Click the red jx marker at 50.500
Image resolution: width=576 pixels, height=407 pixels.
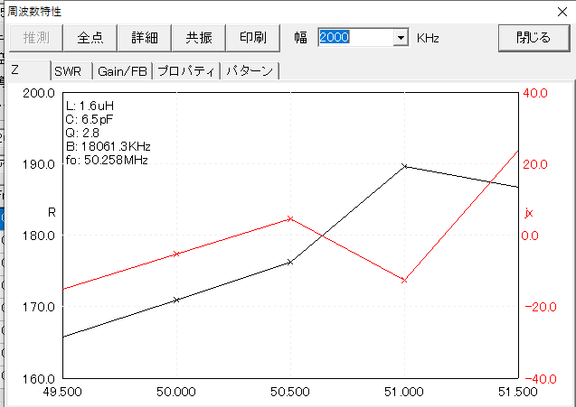(x=290, y=218)
